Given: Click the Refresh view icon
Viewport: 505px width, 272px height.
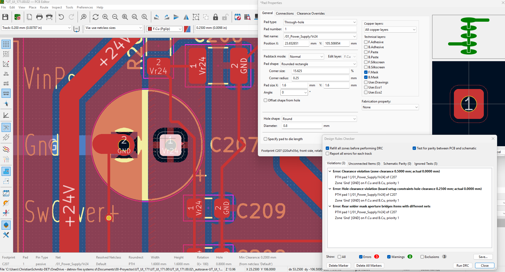Looking at the screenshot, I should pyautogui.click(x=96, y=17).
